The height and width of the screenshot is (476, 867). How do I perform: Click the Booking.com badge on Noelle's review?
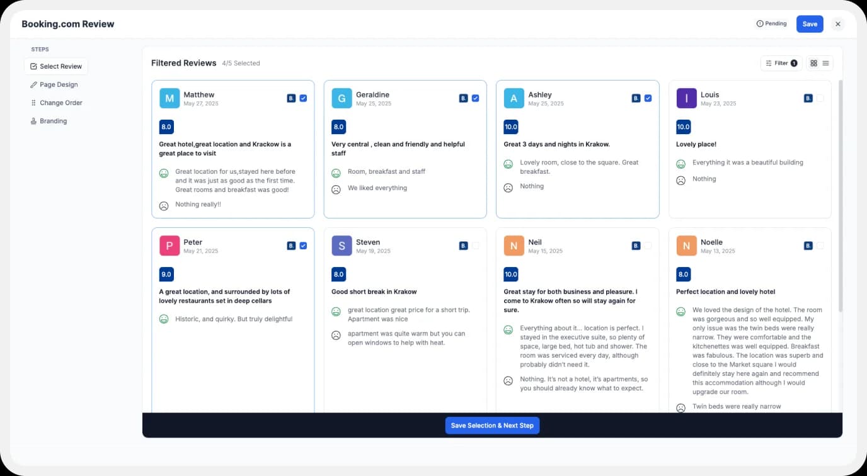(808, 246)
